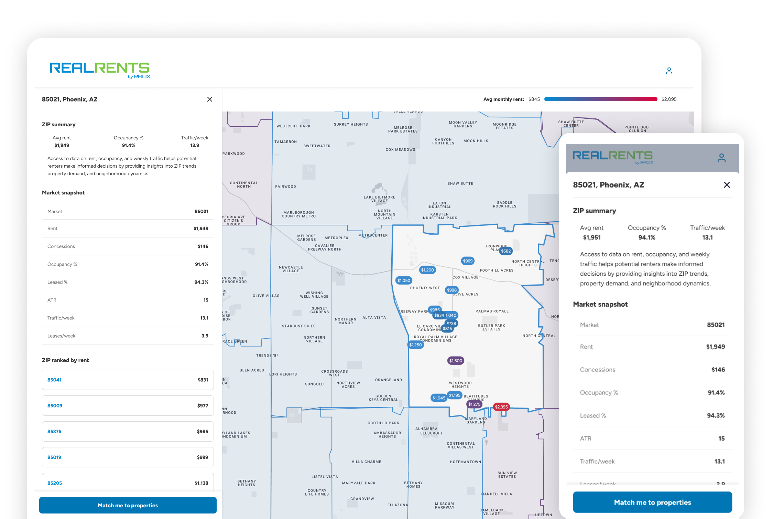Close the 85021 Phoenix desktop side panel

(x=210, y=99)
